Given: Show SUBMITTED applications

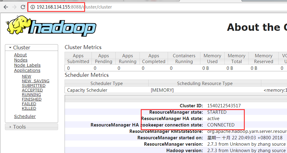Looking at the screenshot, I should [x=34, y=86].
